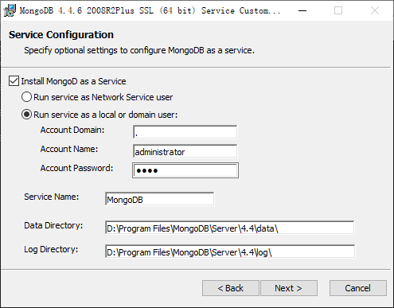Close the installer window
Image resolution: width=394 pixels, height=308 pixels.
coord(375,10)
